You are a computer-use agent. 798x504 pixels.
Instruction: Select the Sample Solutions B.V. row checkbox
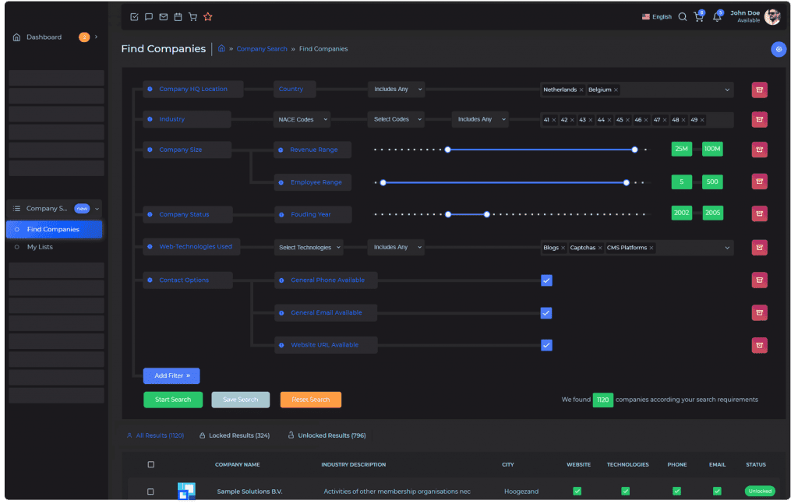(151, 492)
